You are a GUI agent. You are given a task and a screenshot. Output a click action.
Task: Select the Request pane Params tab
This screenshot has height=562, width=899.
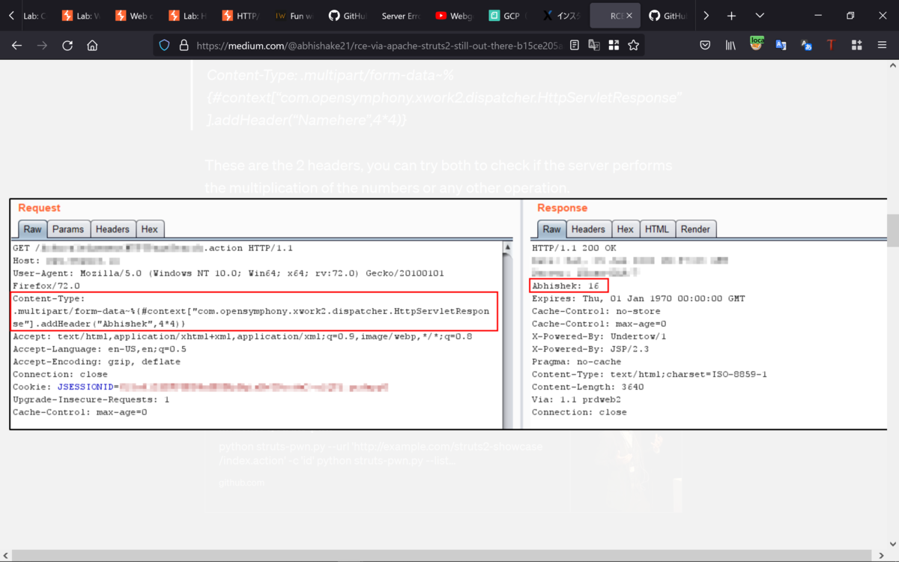(68, 229)
